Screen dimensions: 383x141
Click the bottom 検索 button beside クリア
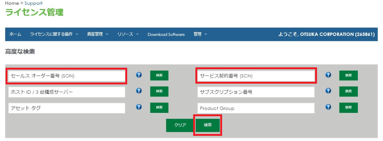click(x=208, y=125)
